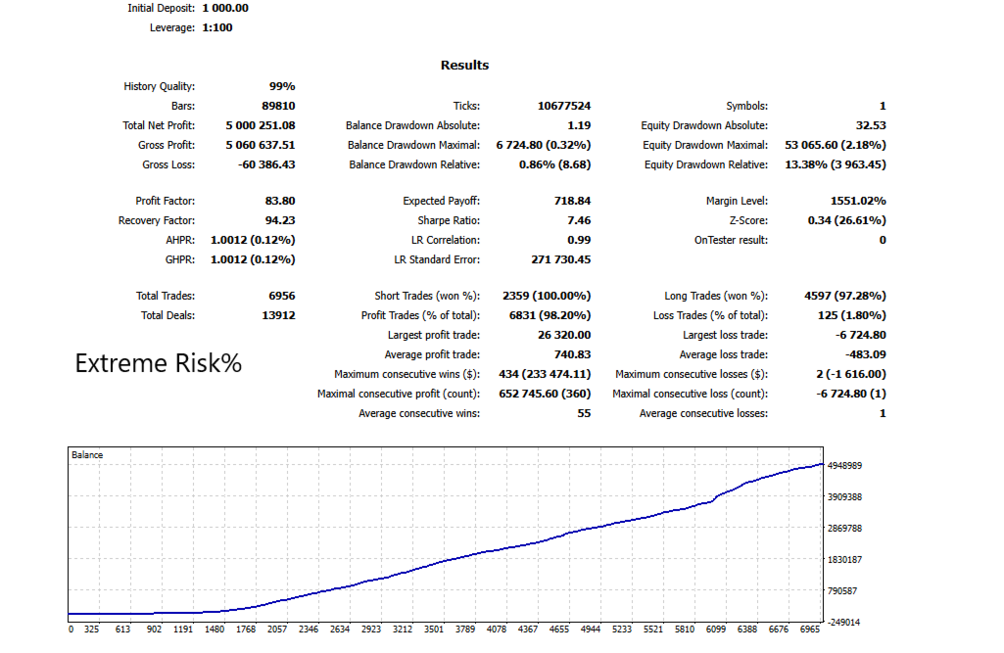The width and height of the screenshot is (1004, 653).
Task: Select the AHPR value 1.0012 (0.12%)
Action: (253, 240)
